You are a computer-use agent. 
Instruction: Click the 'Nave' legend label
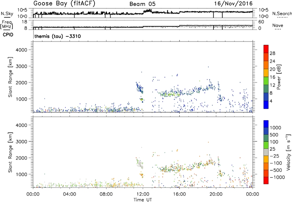pos(278,25)
